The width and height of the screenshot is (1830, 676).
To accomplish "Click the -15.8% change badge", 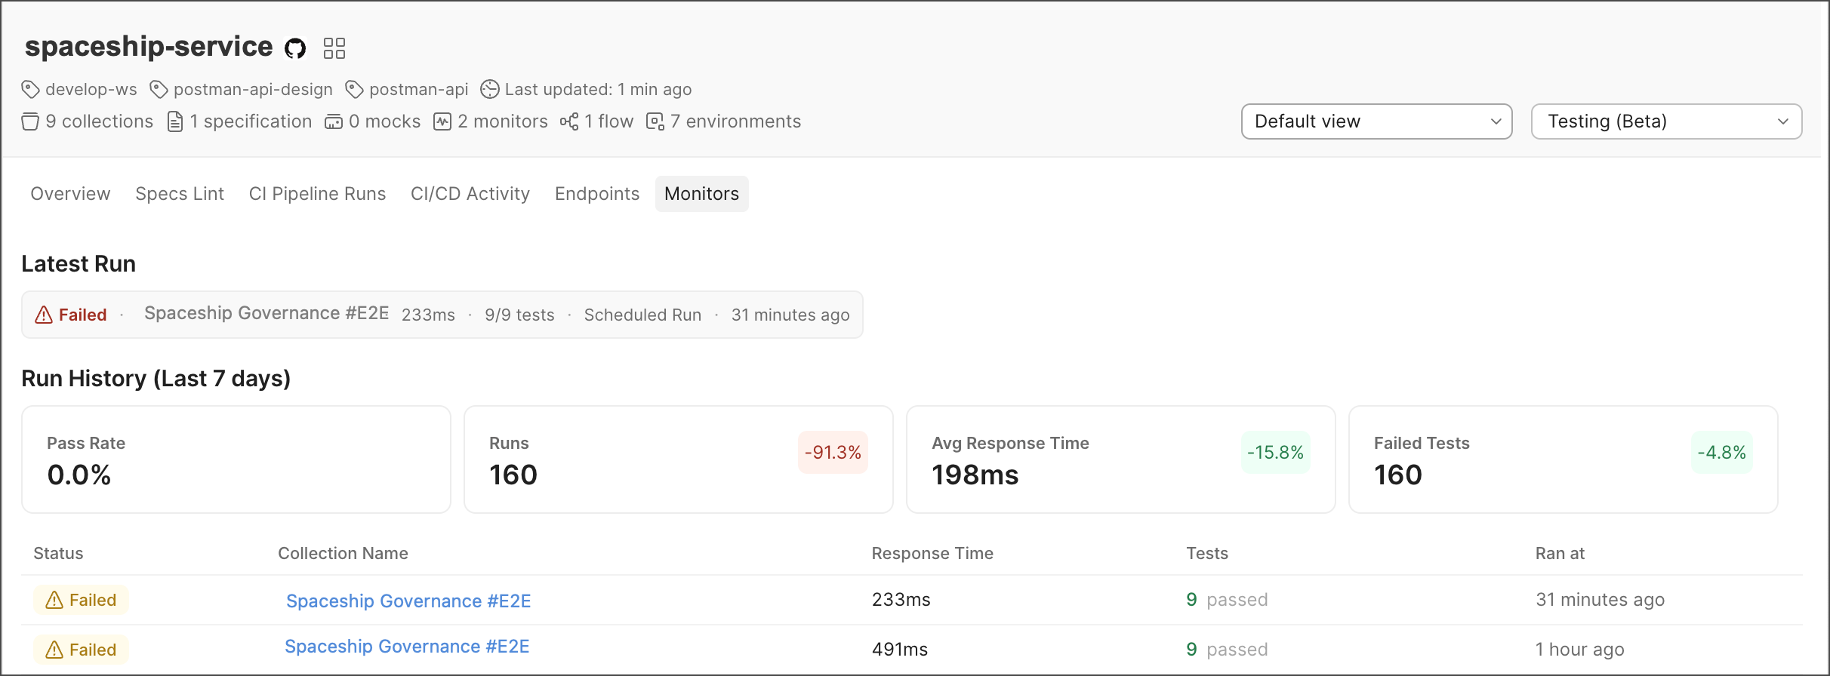I will tap(1275, 453).
